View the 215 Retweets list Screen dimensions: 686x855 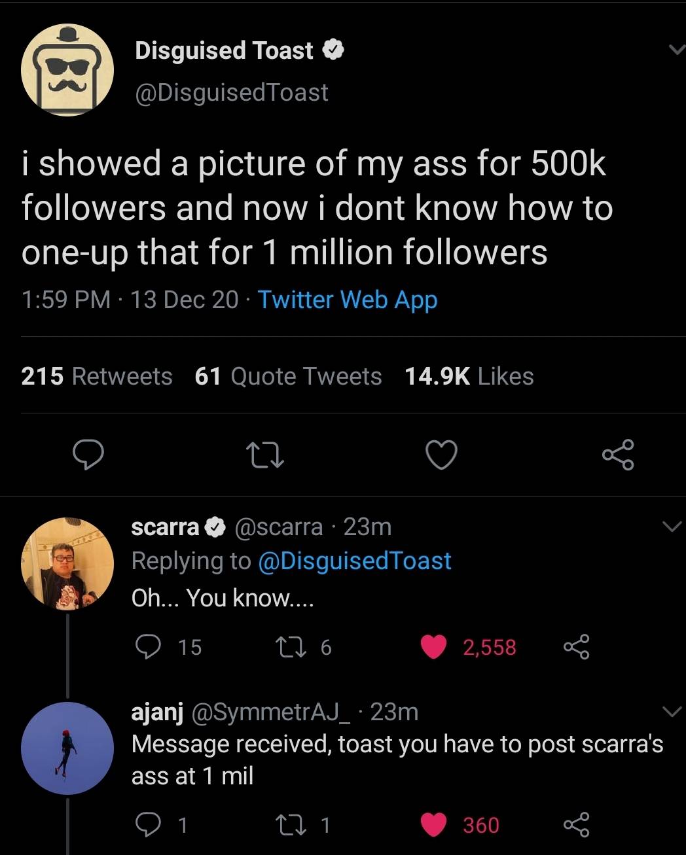point(97,376)
